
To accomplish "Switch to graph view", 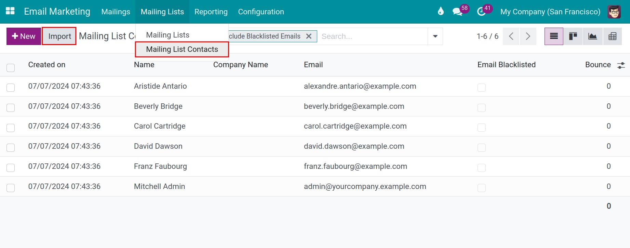I will pos(592,36).
